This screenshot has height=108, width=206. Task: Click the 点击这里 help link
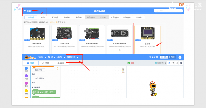[x=54, y=22]
